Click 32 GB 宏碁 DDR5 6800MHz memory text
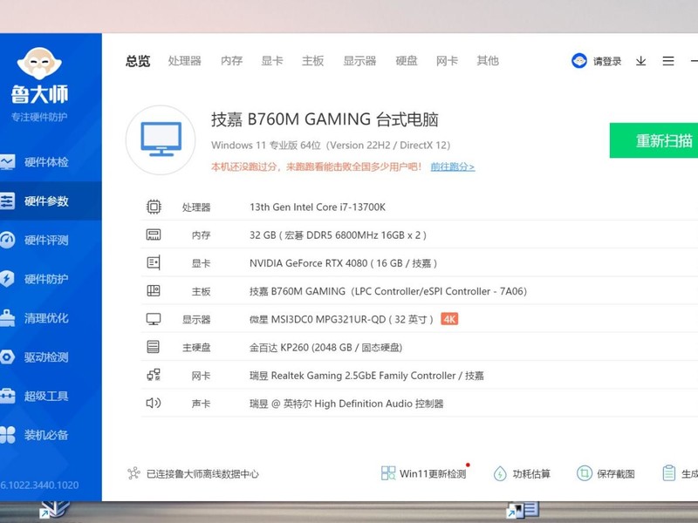This screenshot has width=698, height=523. click(x=338, y=235)
